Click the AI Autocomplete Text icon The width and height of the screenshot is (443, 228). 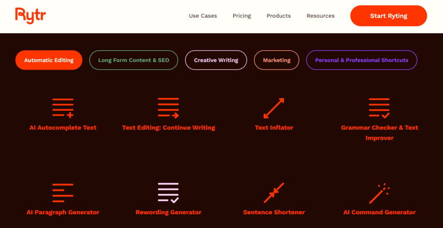63,108
